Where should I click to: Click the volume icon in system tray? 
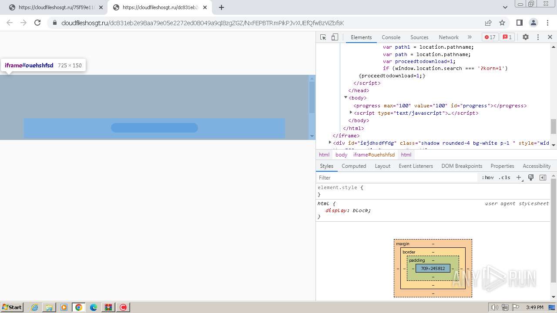tap(495, 307)
